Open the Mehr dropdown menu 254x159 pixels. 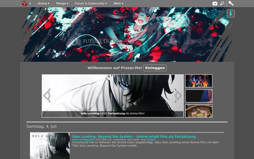118,4
